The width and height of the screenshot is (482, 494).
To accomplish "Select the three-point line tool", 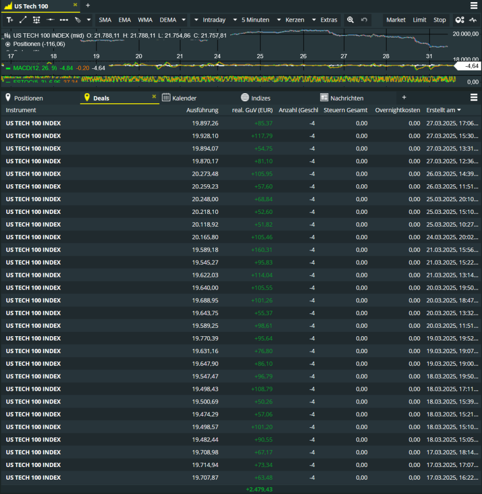I will click(x=64, y=20).
